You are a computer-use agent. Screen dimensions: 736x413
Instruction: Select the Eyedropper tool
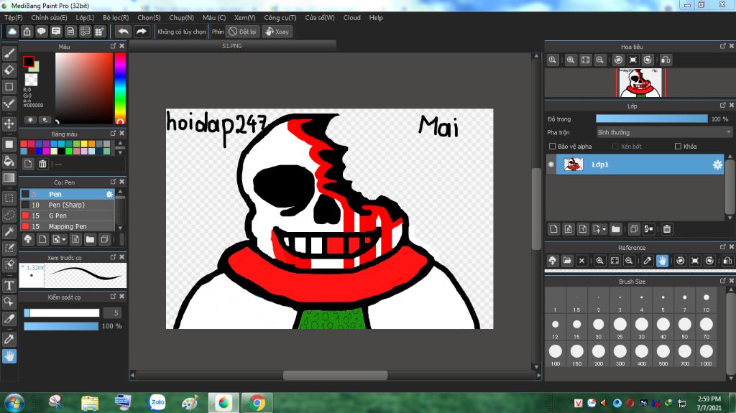9,339
